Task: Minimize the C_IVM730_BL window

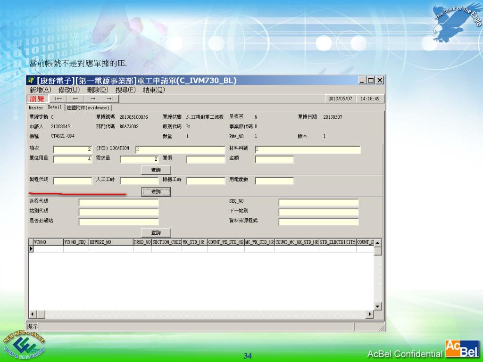Action: pos(362,80)
